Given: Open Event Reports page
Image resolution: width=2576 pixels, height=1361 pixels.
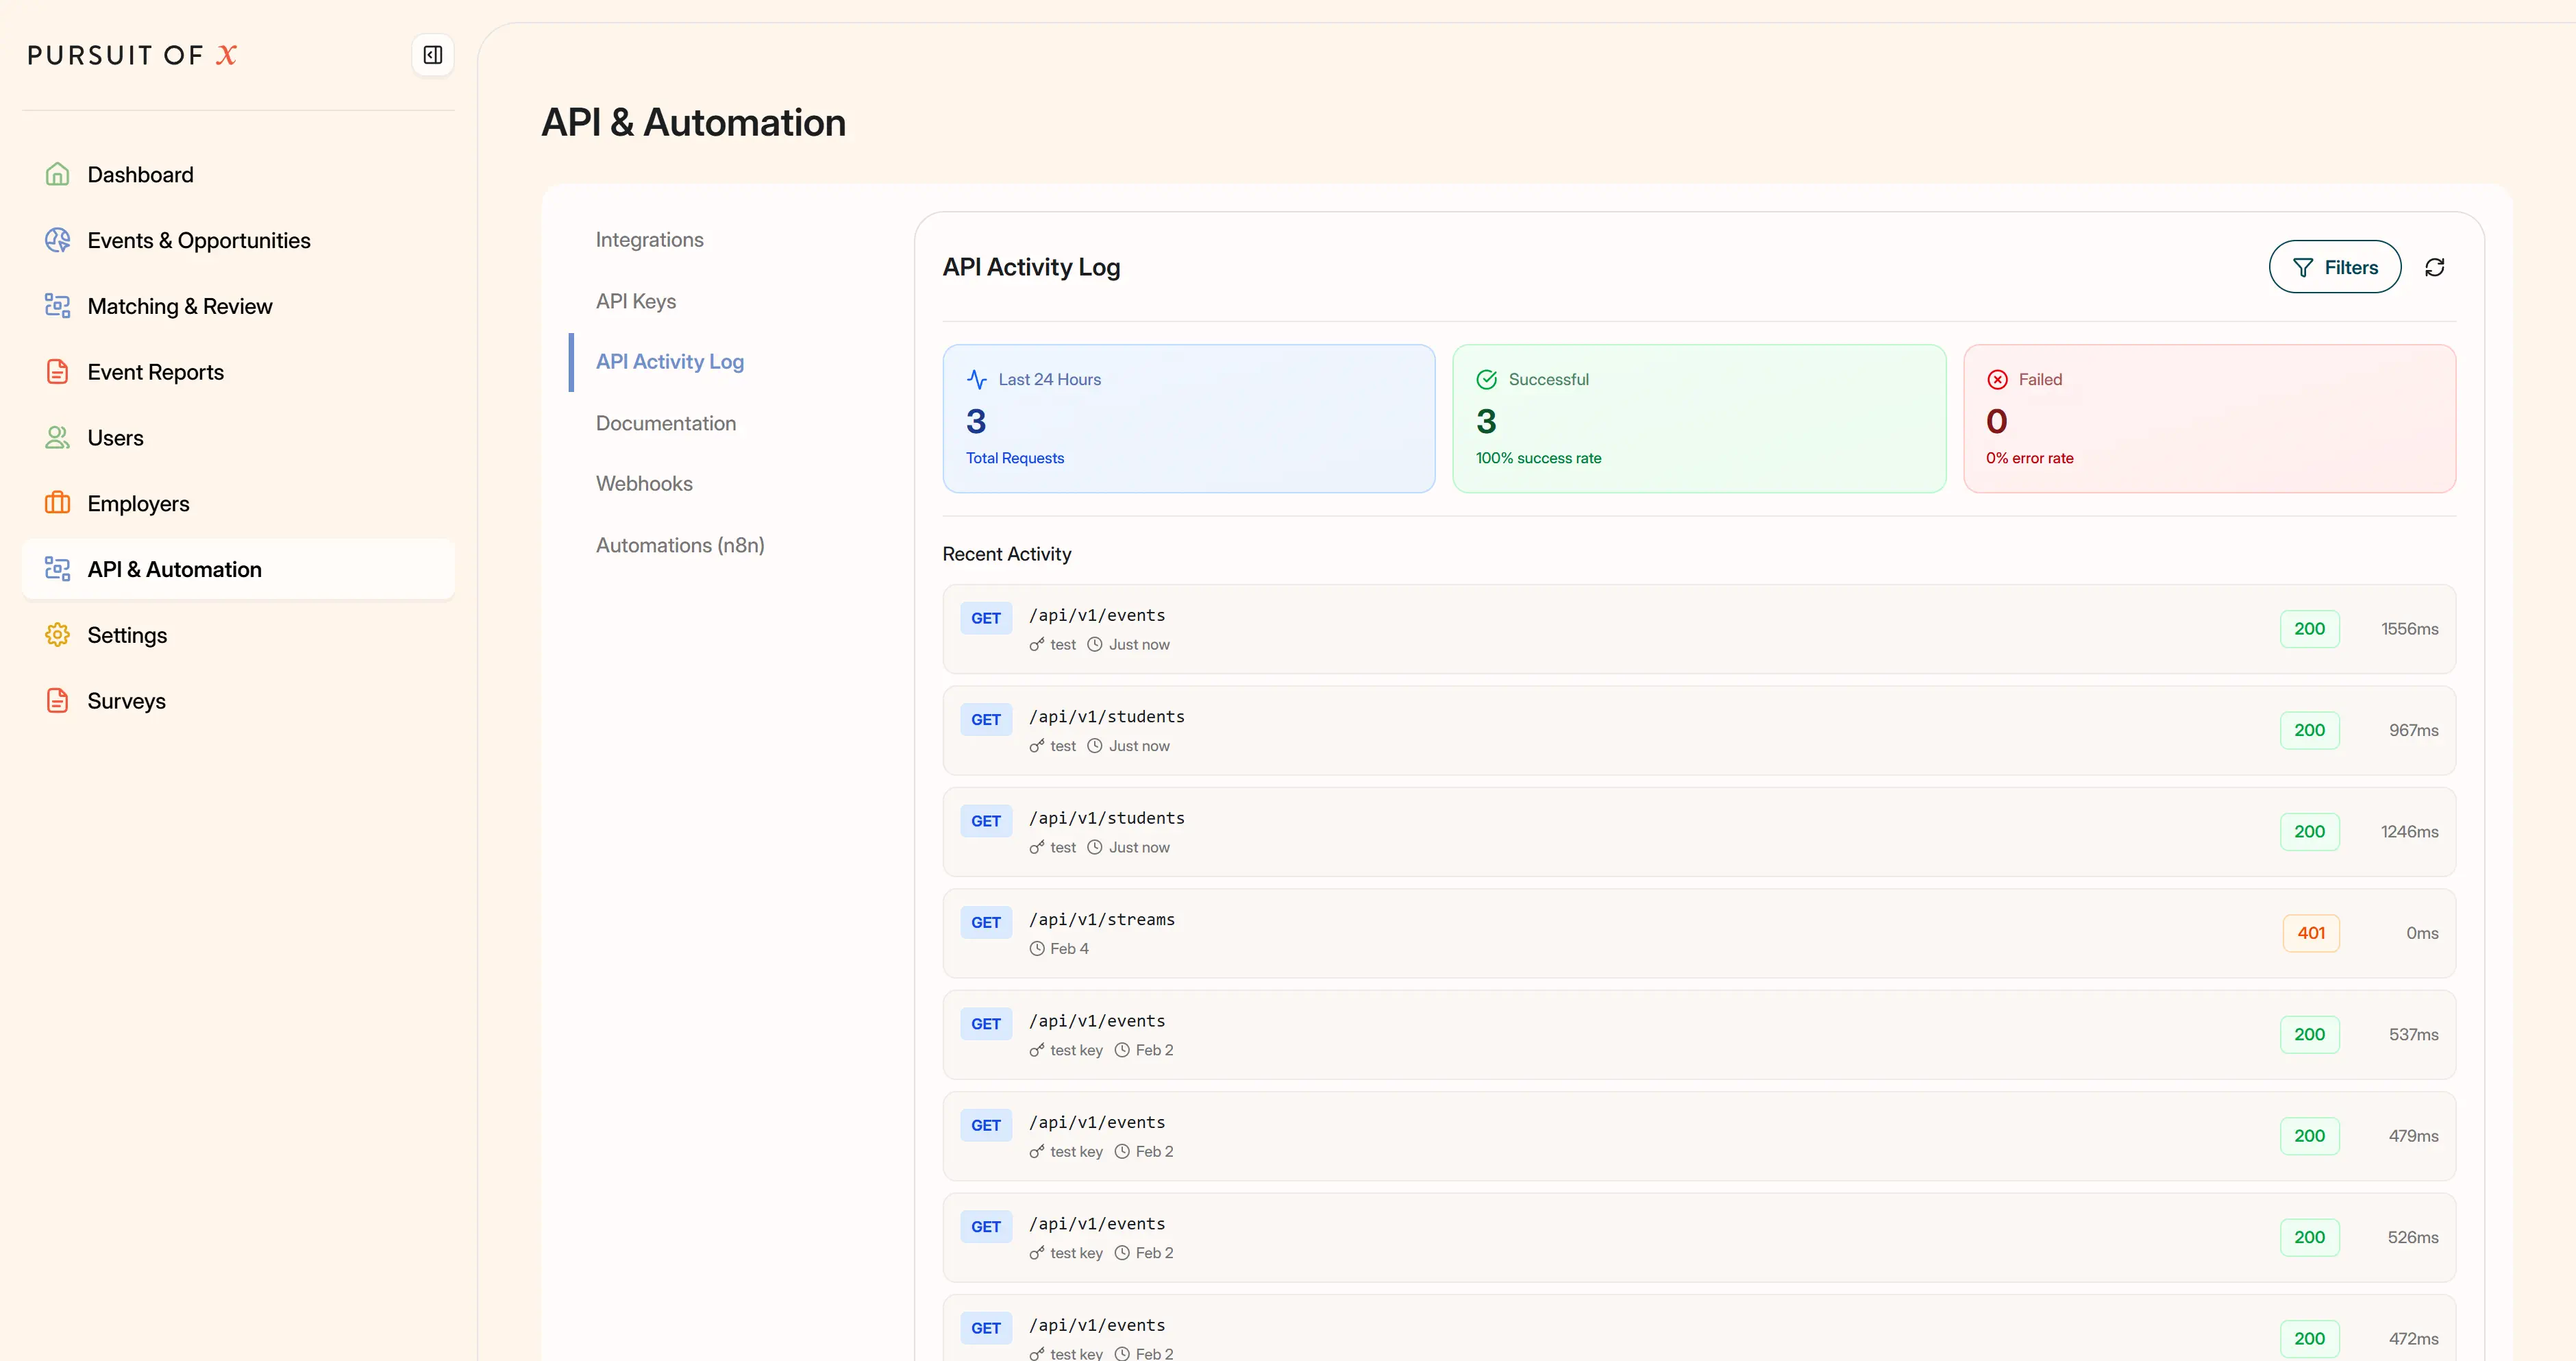Looking at the screenshot, I should click(x=238, y=372).
